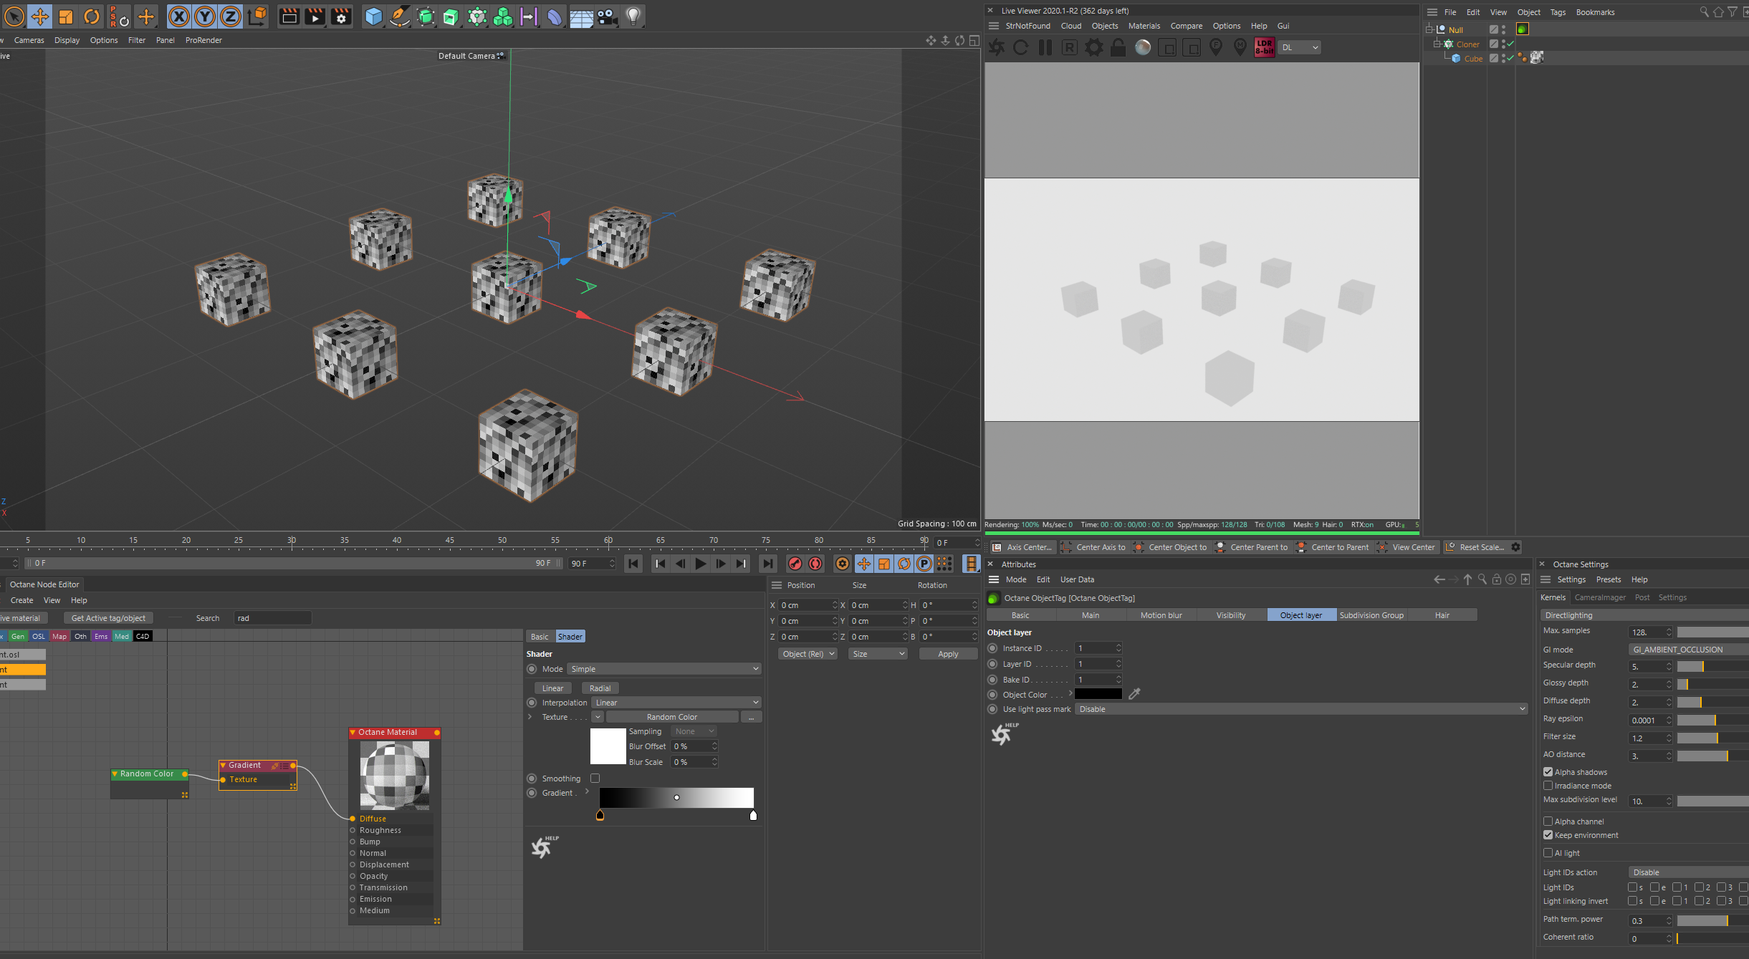Switch to the Visibility tab in Attributes
The width and height of the screenshot is (1749, 959).
click(1230, 615)
